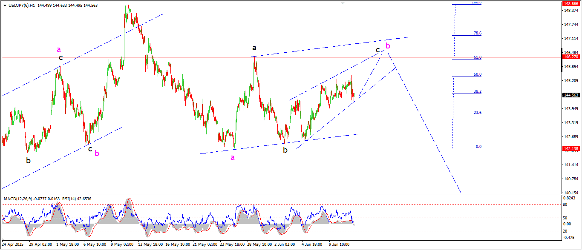Screen dimensions: 582x250
Task: Click the magenta 'a' wave label at bottom center
Action: pyautogui.click(x=232, y=158)
